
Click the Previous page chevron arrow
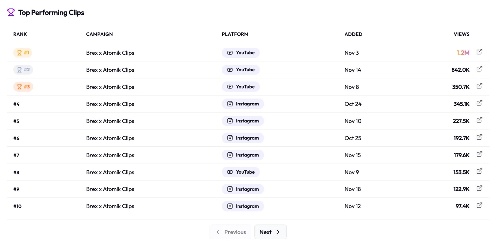click(x=218, y=232)
